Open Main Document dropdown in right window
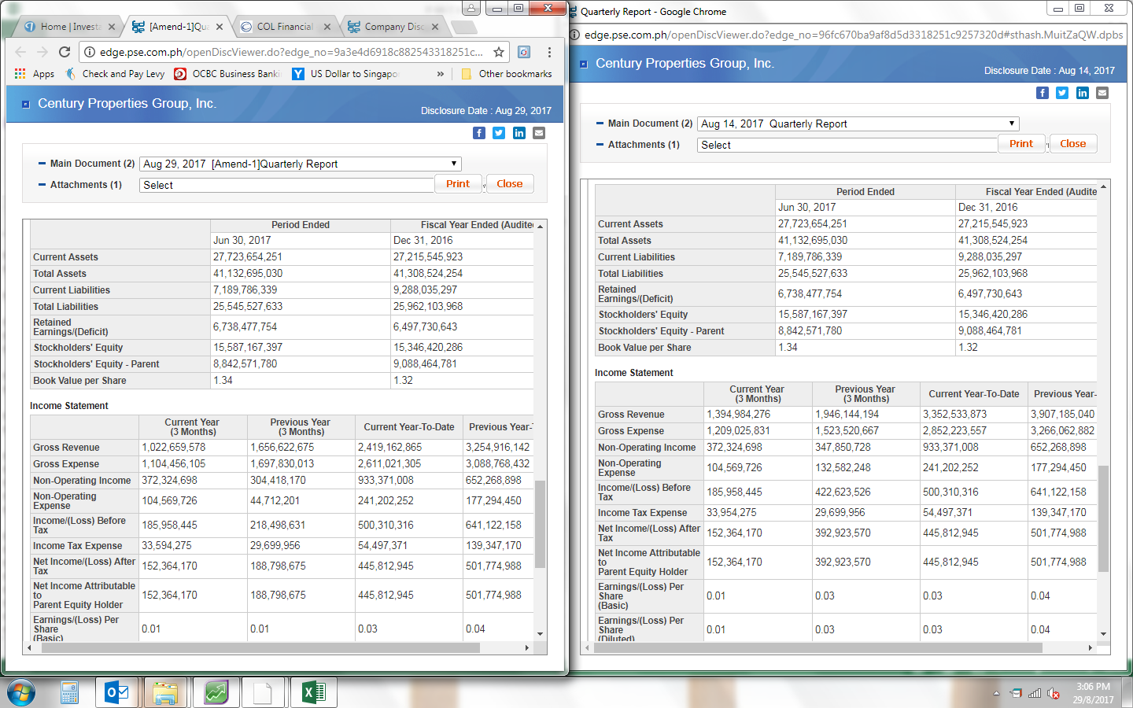The width and height of the screenshot is (1133, 708). (858, 124)
